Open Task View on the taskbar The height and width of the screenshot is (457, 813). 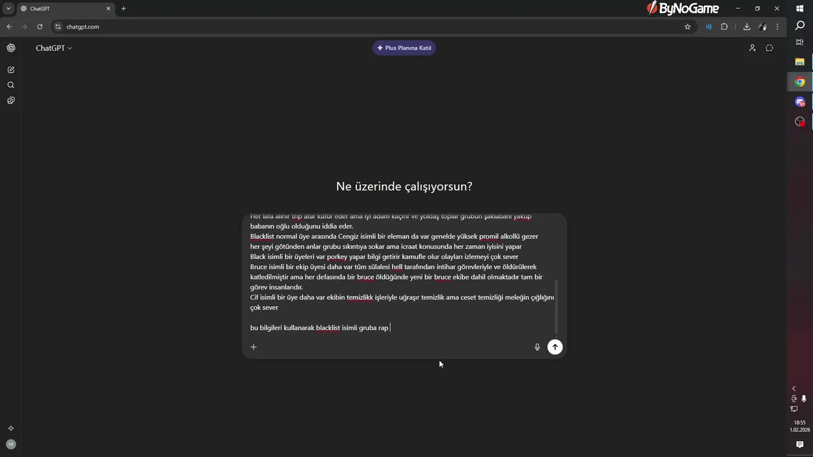click(800, 42)
